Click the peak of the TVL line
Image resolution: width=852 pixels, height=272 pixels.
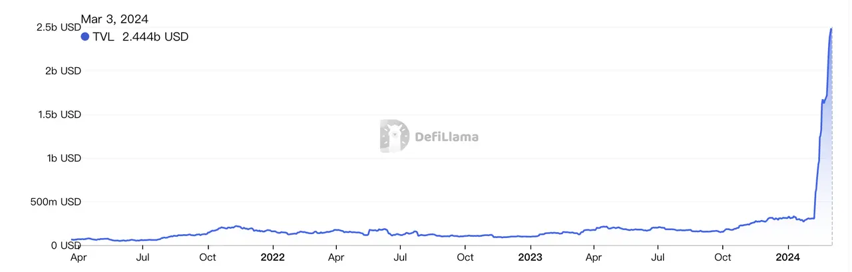point(831,29)
